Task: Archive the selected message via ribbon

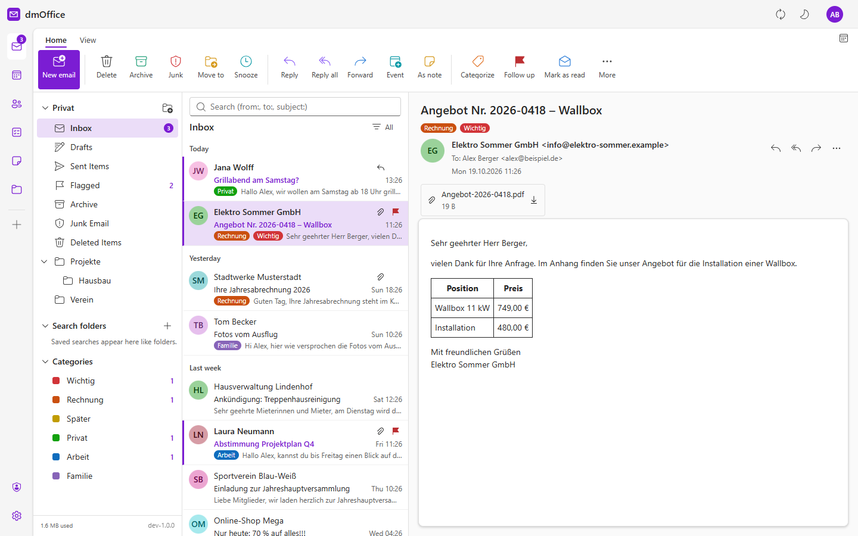Action: pos(141,67)
